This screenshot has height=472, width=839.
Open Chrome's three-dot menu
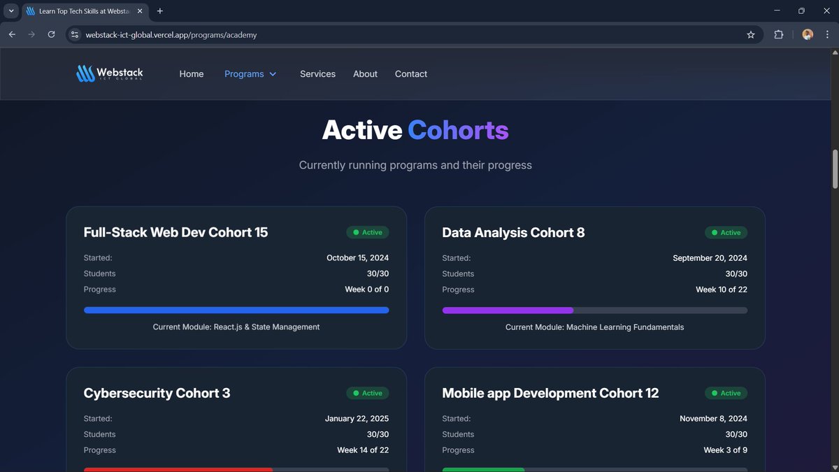pos(828,34)
